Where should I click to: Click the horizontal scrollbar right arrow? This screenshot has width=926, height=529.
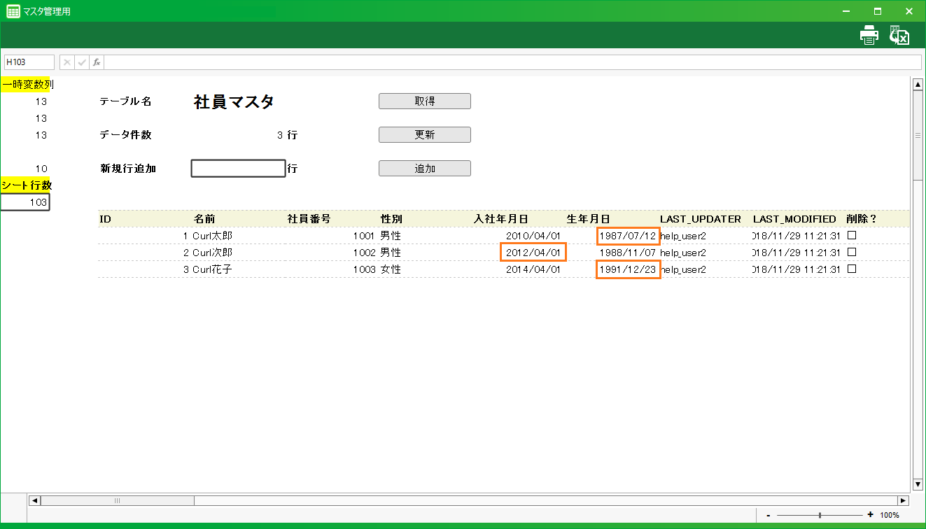click(903, 500)
